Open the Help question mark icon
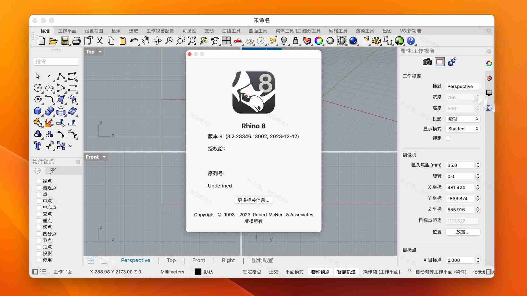 [x=411, y=41]
